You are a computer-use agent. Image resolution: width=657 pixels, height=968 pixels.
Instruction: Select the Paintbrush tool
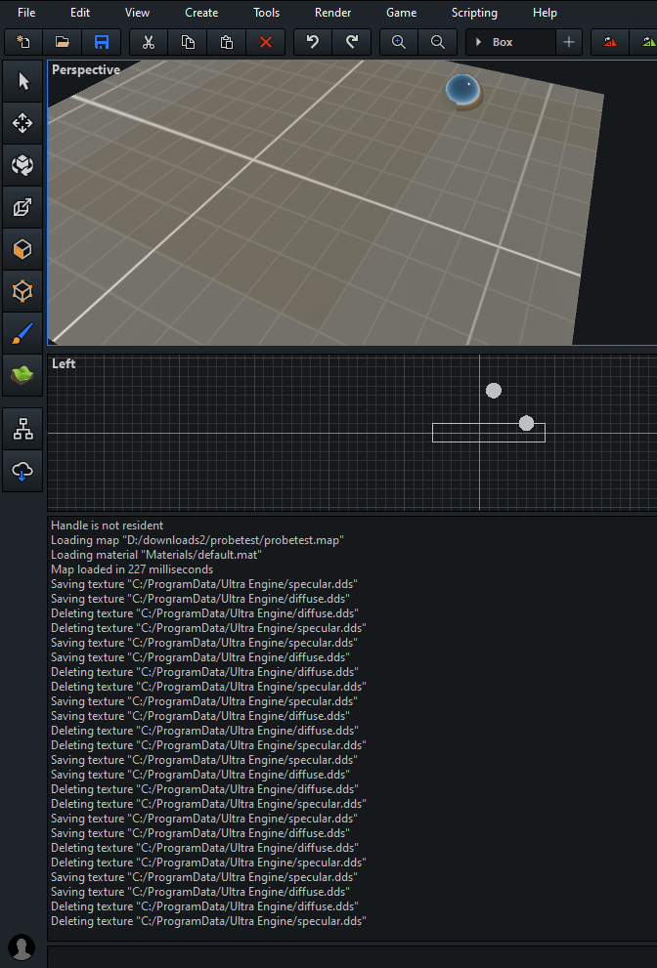click(22, 333)
